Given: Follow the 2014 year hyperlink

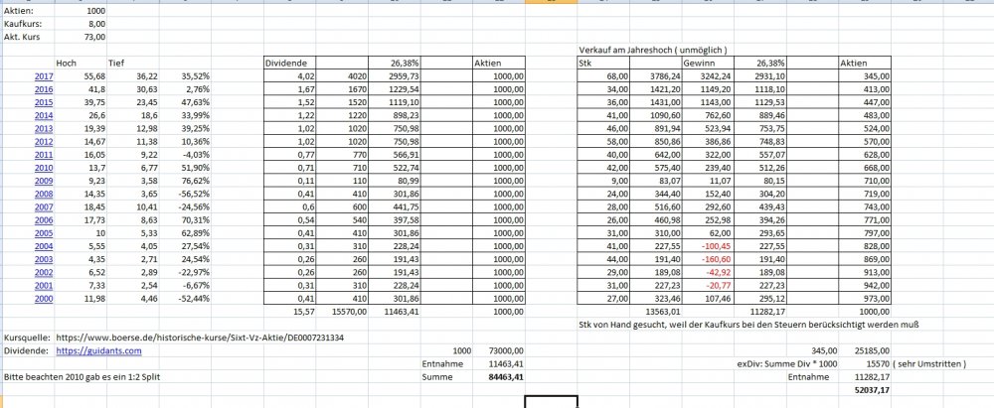Looking at the screenshot, I should [x=44, y=115].
